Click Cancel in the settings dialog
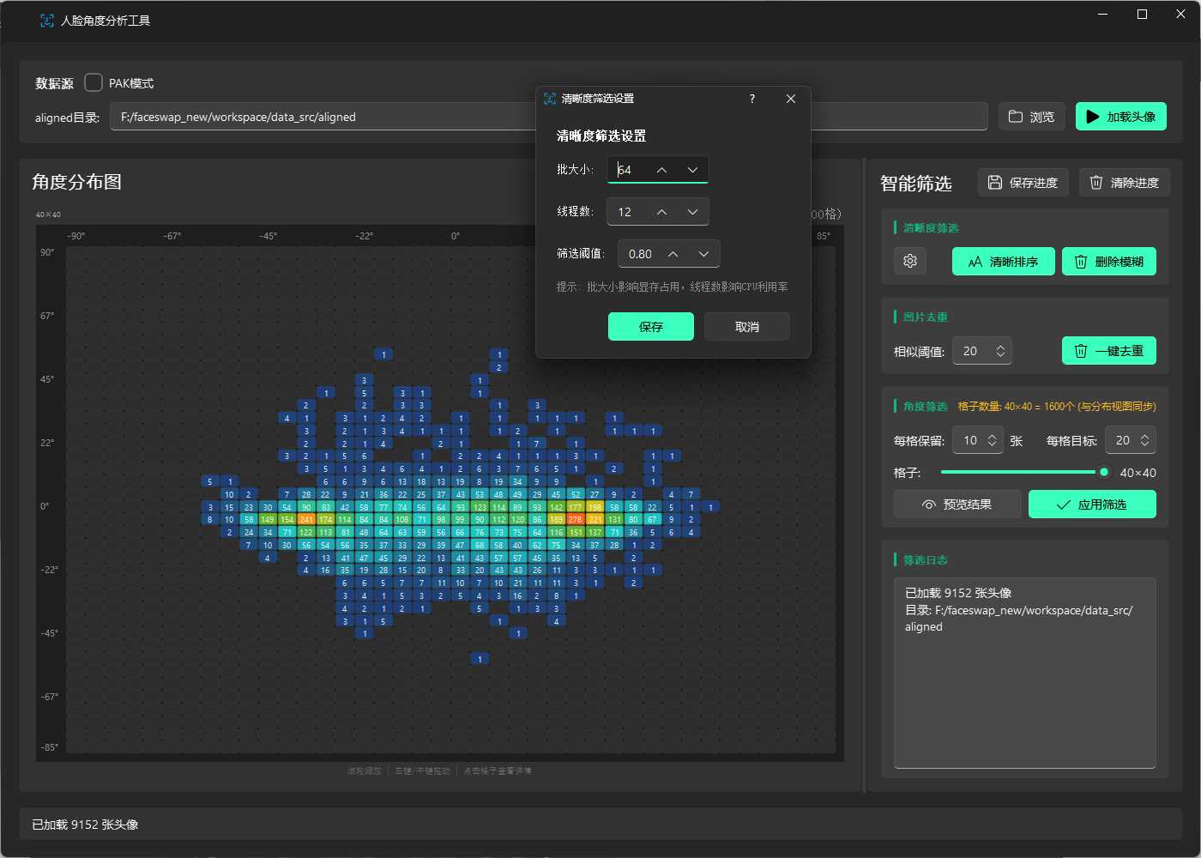The height and width of the screenshot is (858, 1201). point(746,327)
